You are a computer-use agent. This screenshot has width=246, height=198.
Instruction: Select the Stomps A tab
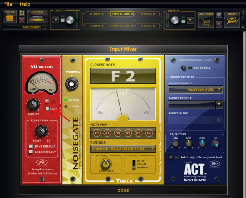pos(96,14)
